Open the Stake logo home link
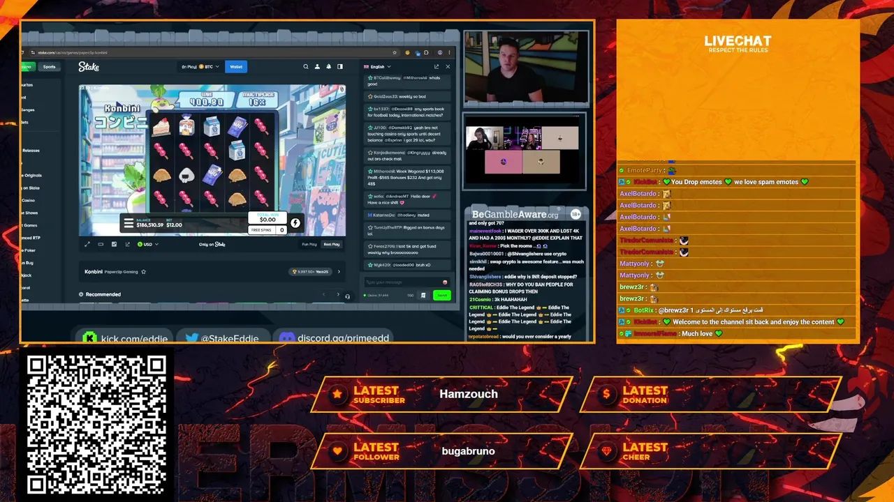This screenshot has height=502, width=894. click(x=89, y=67)
